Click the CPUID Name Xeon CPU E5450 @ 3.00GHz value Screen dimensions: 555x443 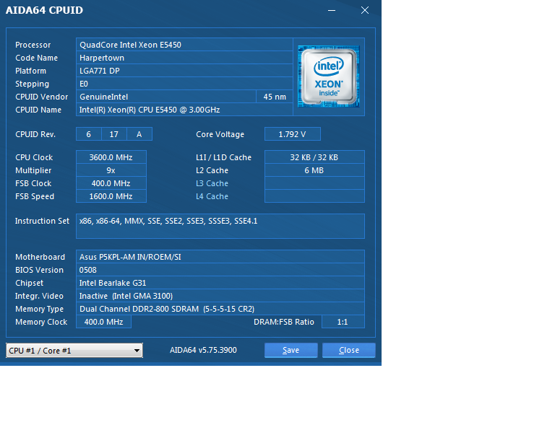point(184,110)
